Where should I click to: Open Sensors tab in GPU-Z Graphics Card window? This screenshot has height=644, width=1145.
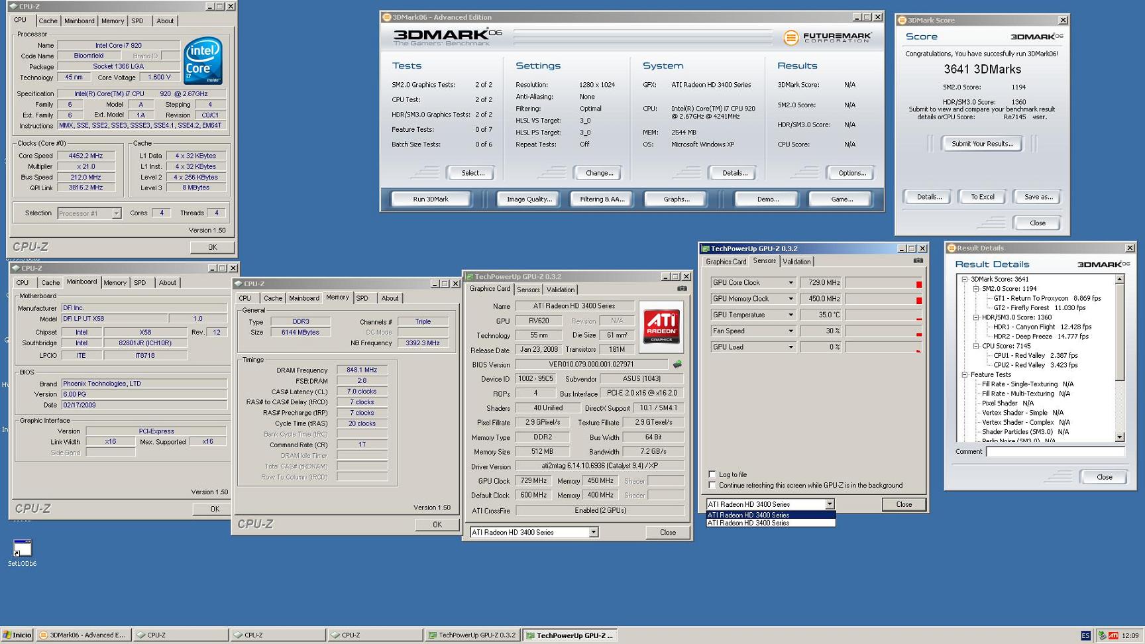tap(528, 290)
